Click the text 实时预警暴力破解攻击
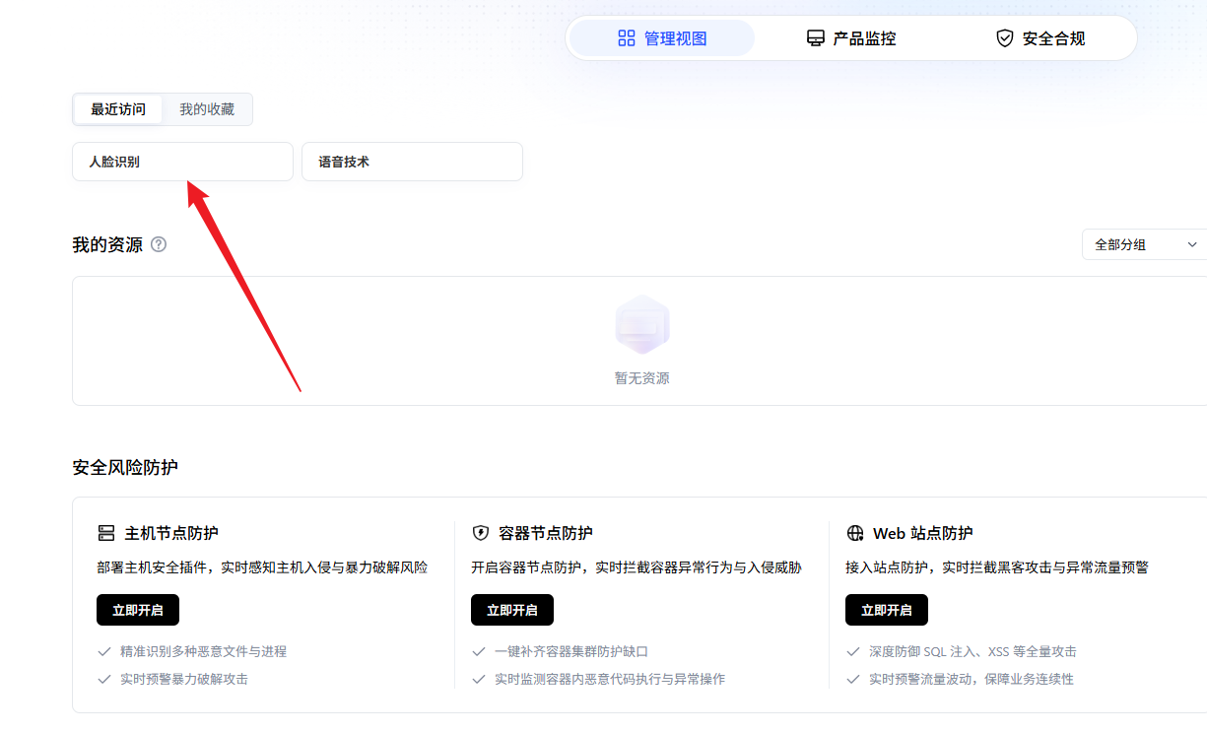The image size is (1207, 733). 184,679
